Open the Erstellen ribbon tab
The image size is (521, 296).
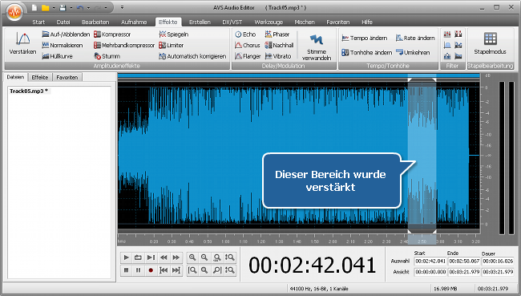coord(200,22)
